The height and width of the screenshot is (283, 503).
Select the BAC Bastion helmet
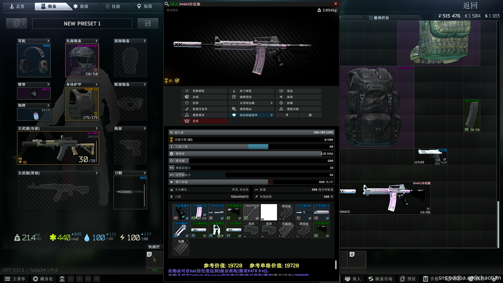(x=82, y=60)
